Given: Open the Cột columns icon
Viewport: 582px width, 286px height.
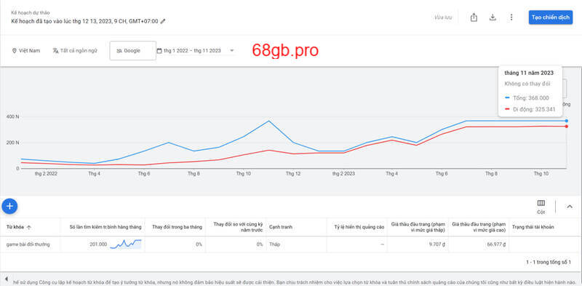Looking at the screenshot, I should tap(541, 207).
